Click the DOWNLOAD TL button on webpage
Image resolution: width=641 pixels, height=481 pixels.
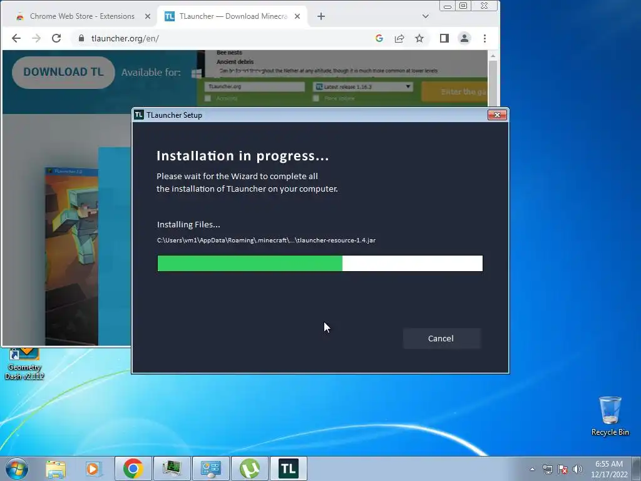63,73
